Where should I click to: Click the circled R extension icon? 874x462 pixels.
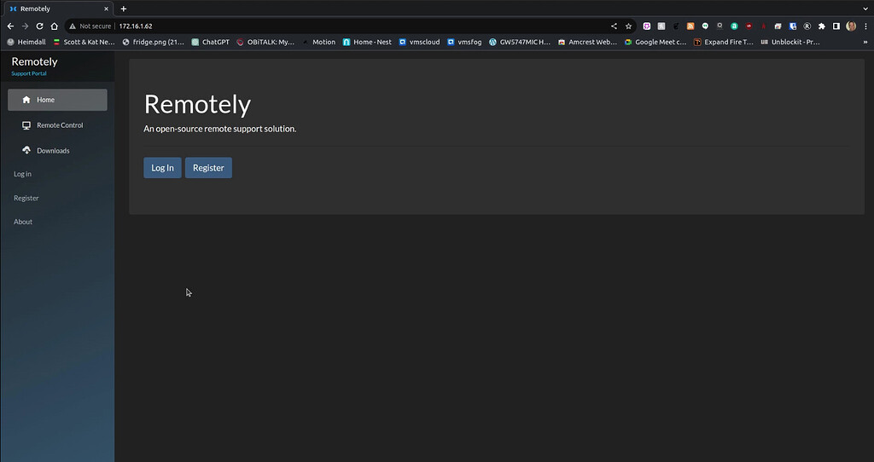(x=807, y=26)
